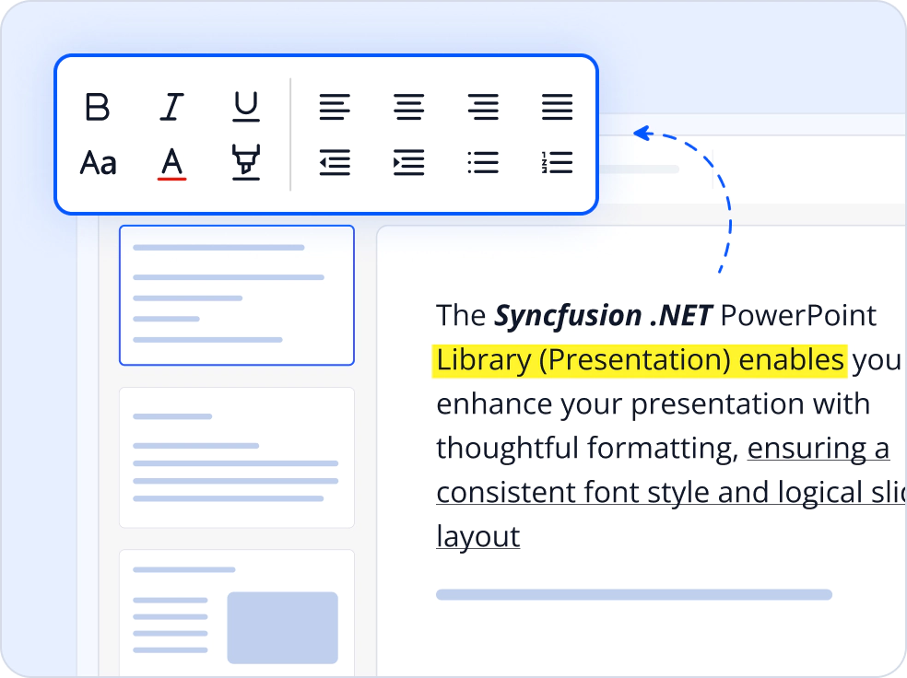This screenshot has width=907, height=678.
Task: Click the word "PowerPoint" in the slide
Action: (x=798, y=316)
